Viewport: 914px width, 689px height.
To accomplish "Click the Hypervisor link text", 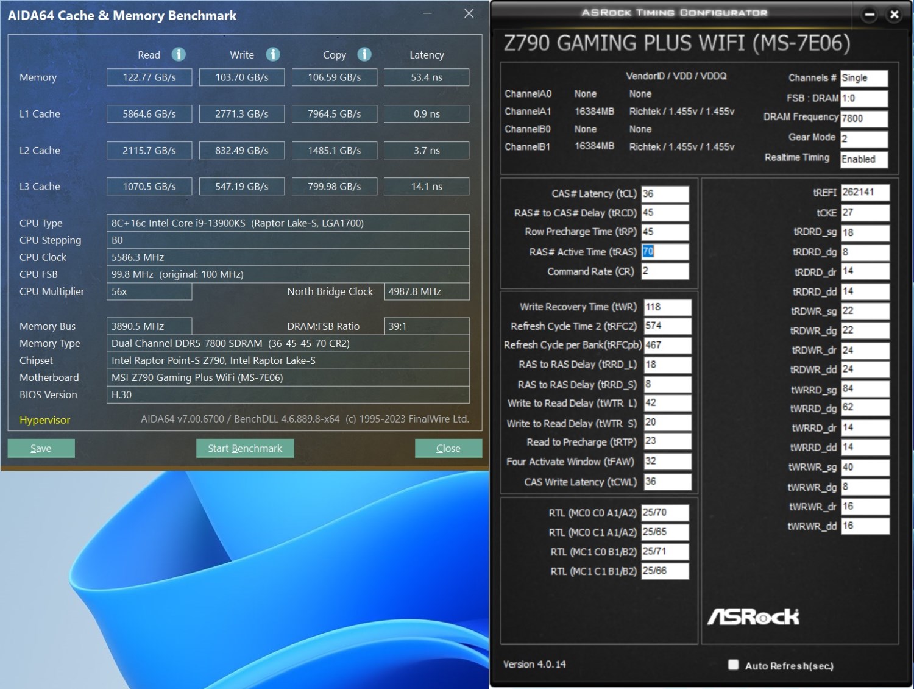I will 44,420.
